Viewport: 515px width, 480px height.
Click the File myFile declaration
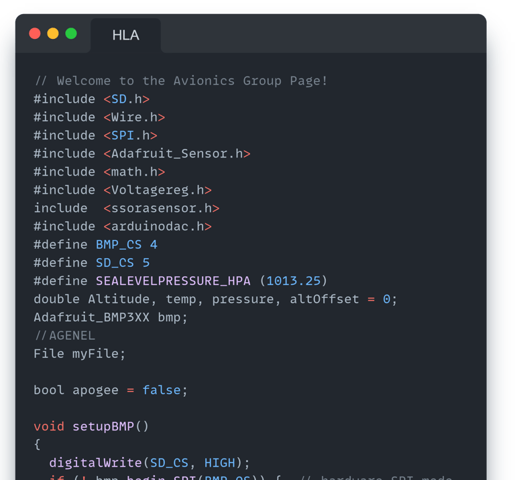pos(79,353)
